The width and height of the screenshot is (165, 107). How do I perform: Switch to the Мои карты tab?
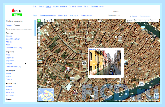(74, 15)
